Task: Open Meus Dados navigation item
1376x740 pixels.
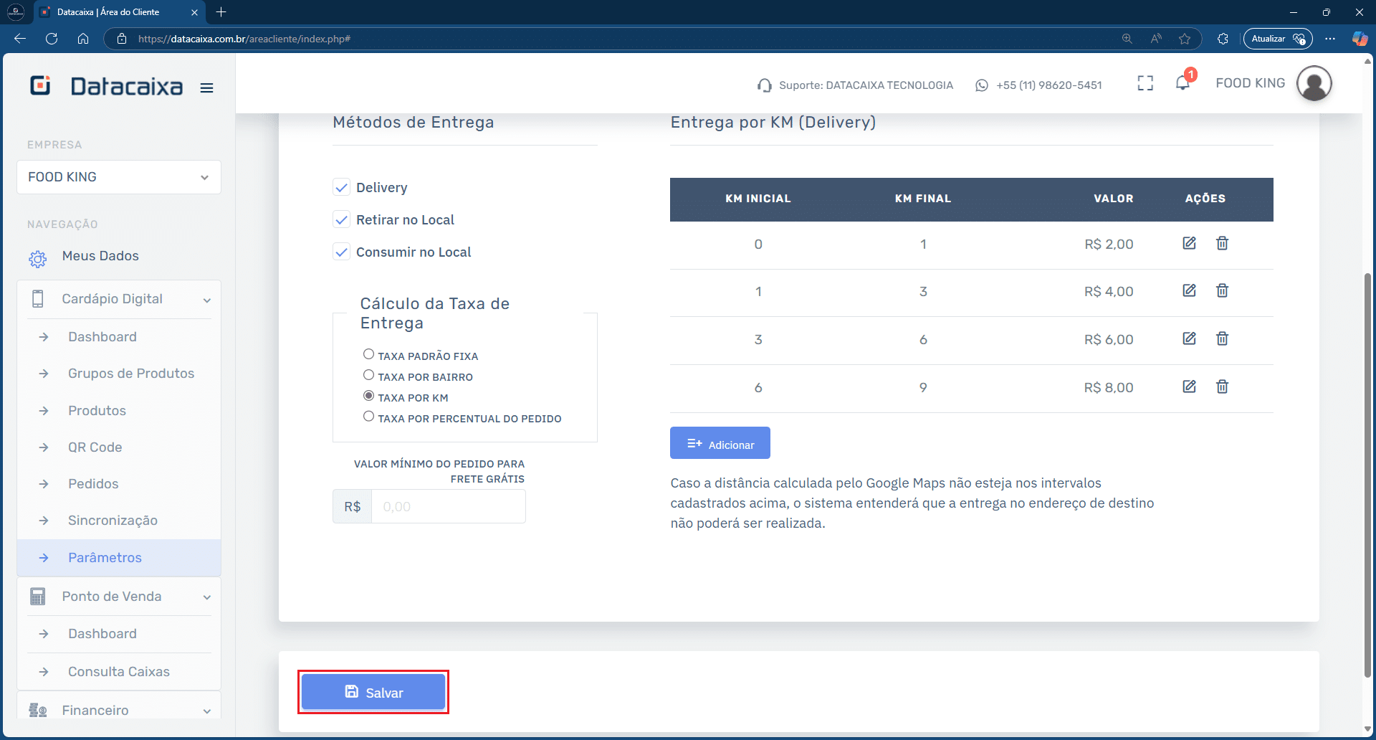Action: [100, 256]
